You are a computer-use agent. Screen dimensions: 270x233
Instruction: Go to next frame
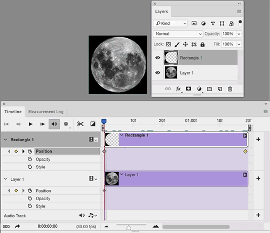[43, 124]
